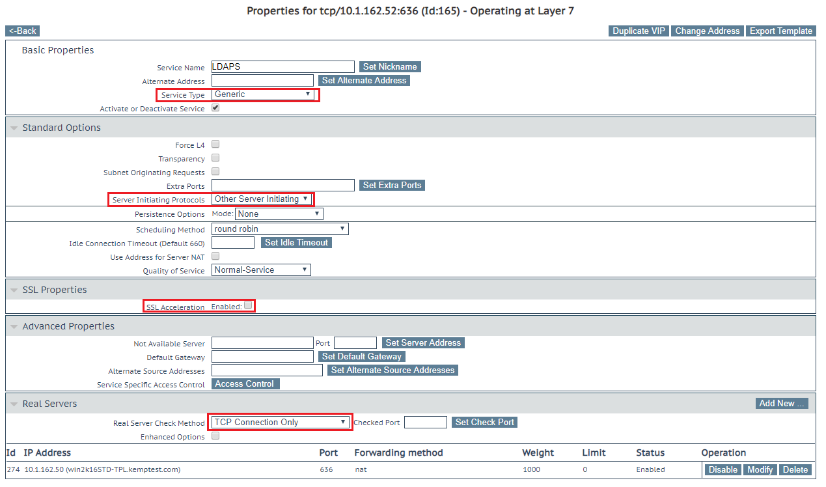Collapse the SSL Properties section

14,290
